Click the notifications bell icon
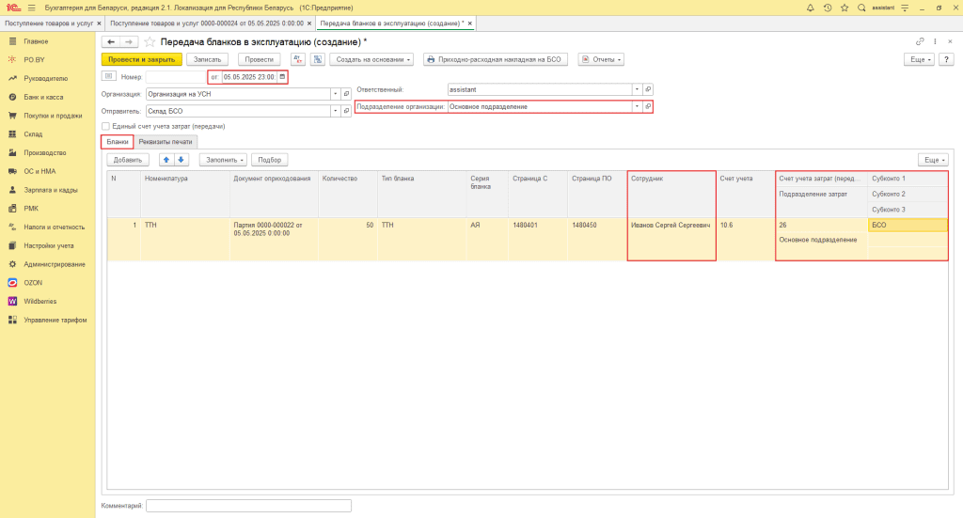963x518 pixels. point(810,8)
